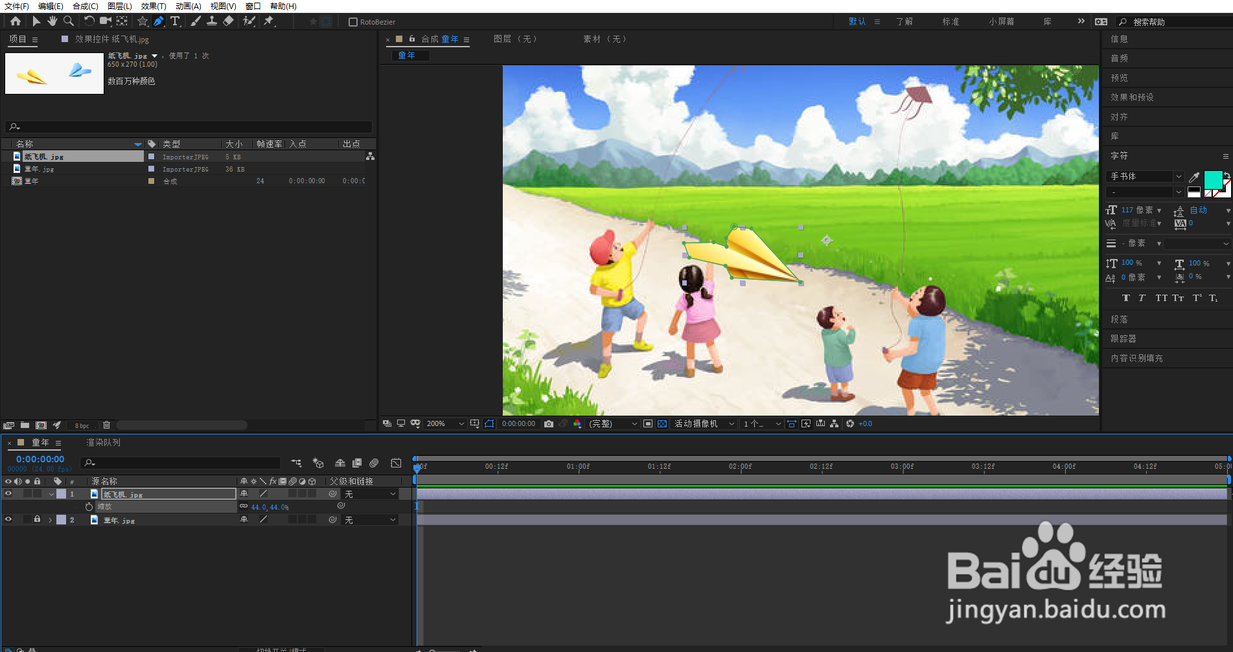Open the (完整) resolution dropdown

click(x=613, y=423)
